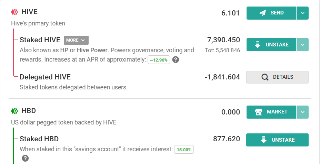Click the Delegated HIVE heading

45,77
